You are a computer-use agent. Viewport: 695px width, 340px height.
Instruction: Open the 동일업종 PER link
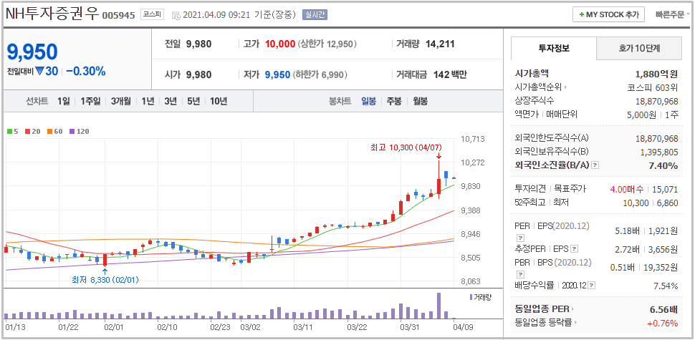[x=545, y=309]
